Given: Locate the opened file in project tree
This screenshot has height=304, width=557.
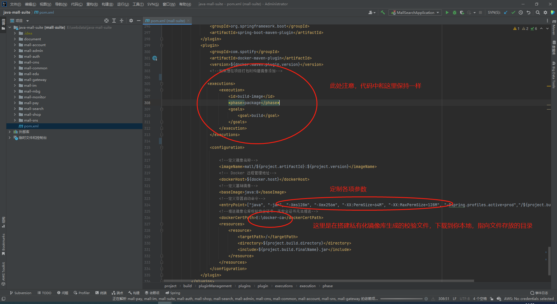Looking at the screenshot, I should click(x=106, y=21).
